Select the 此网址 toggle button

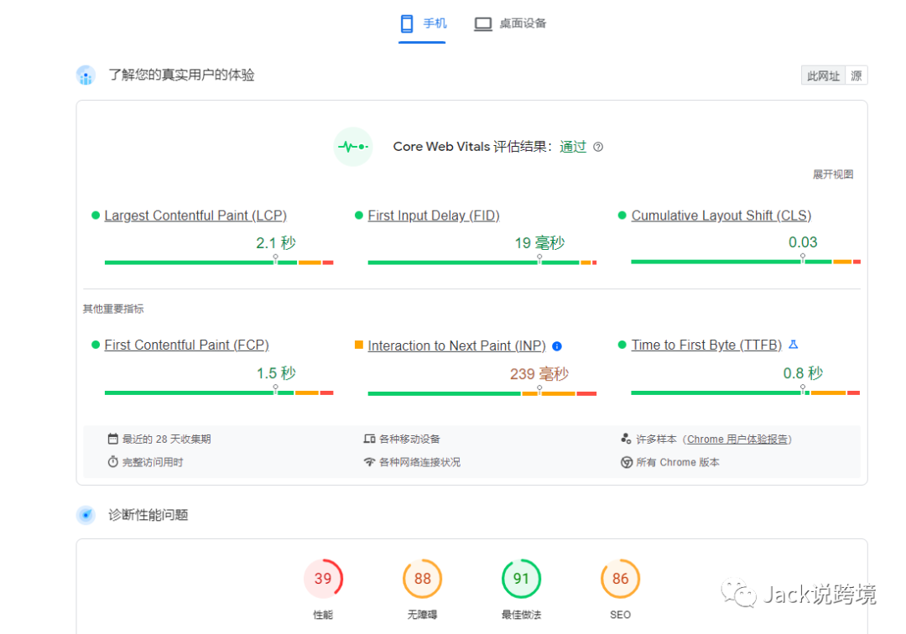(x=823, y=75)
